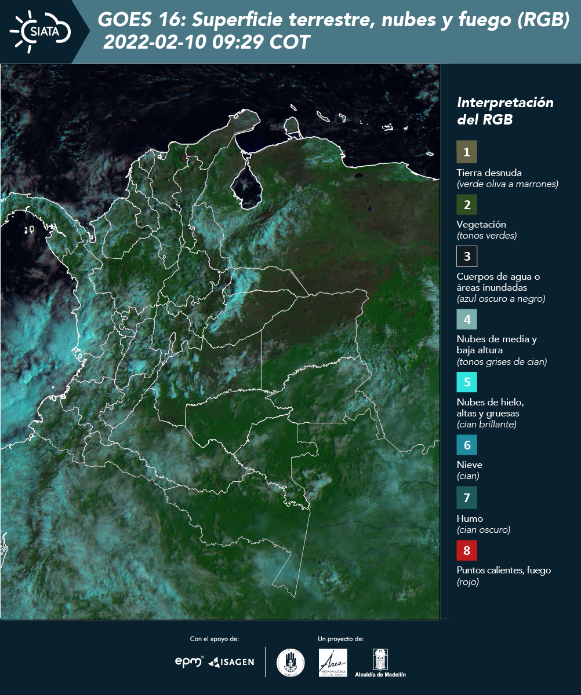Select legend swatch 3 for Cuerpos de agua
Screen dimensions: 581x695
(467, 255)
